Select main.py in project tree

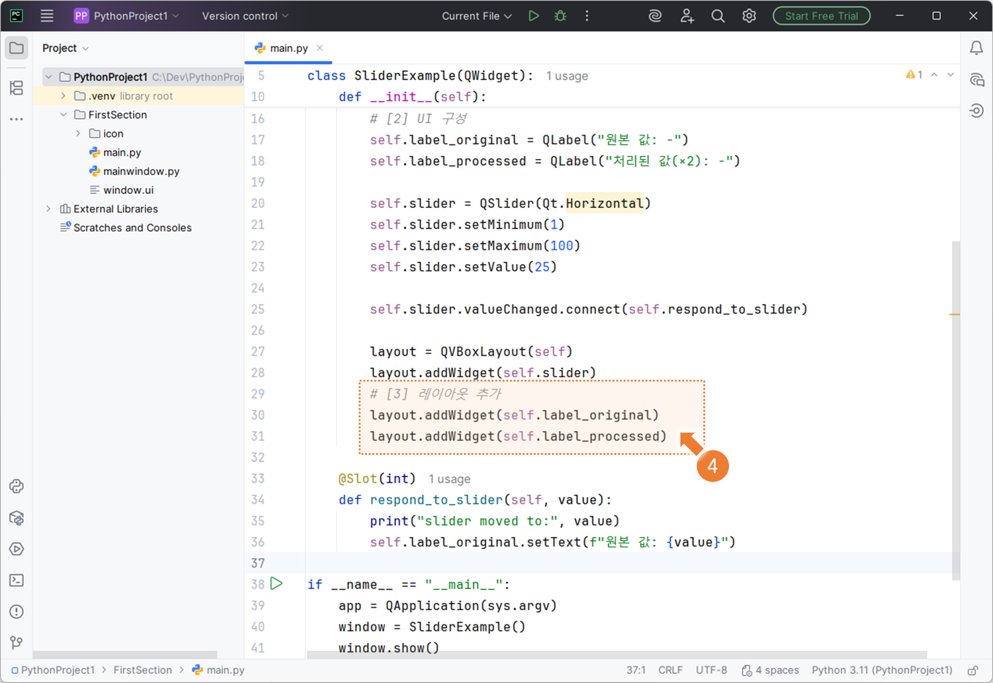122,152
